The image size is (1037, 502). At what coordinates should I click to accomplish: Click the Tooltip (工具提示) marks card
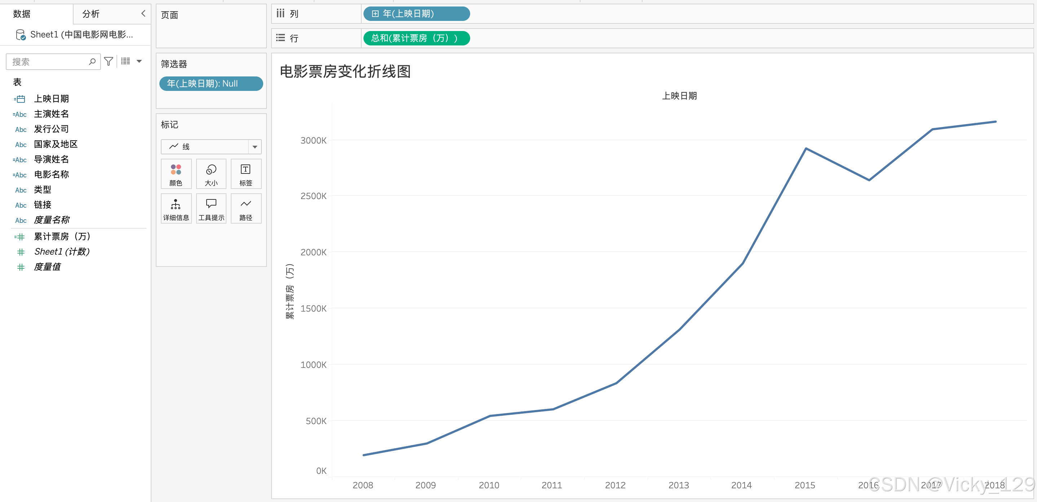pos(211,208)
